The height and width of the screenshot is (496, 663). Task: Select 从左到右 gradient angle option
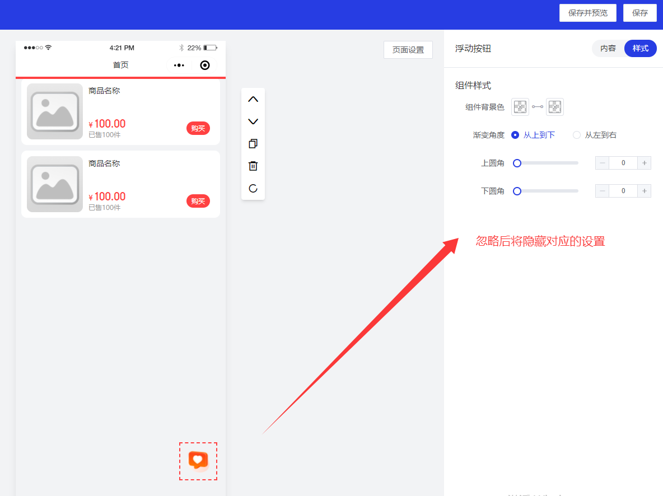[594, 135]
